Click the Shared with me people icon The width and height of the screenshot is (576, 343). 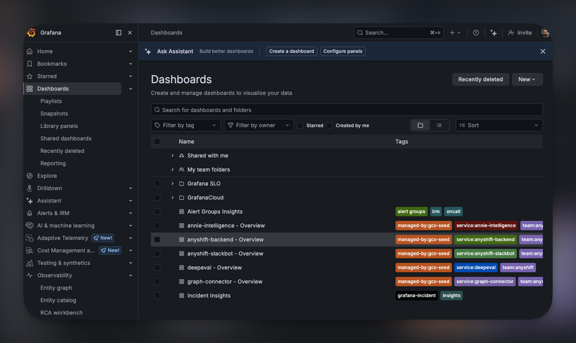click(x=182, y=156)
